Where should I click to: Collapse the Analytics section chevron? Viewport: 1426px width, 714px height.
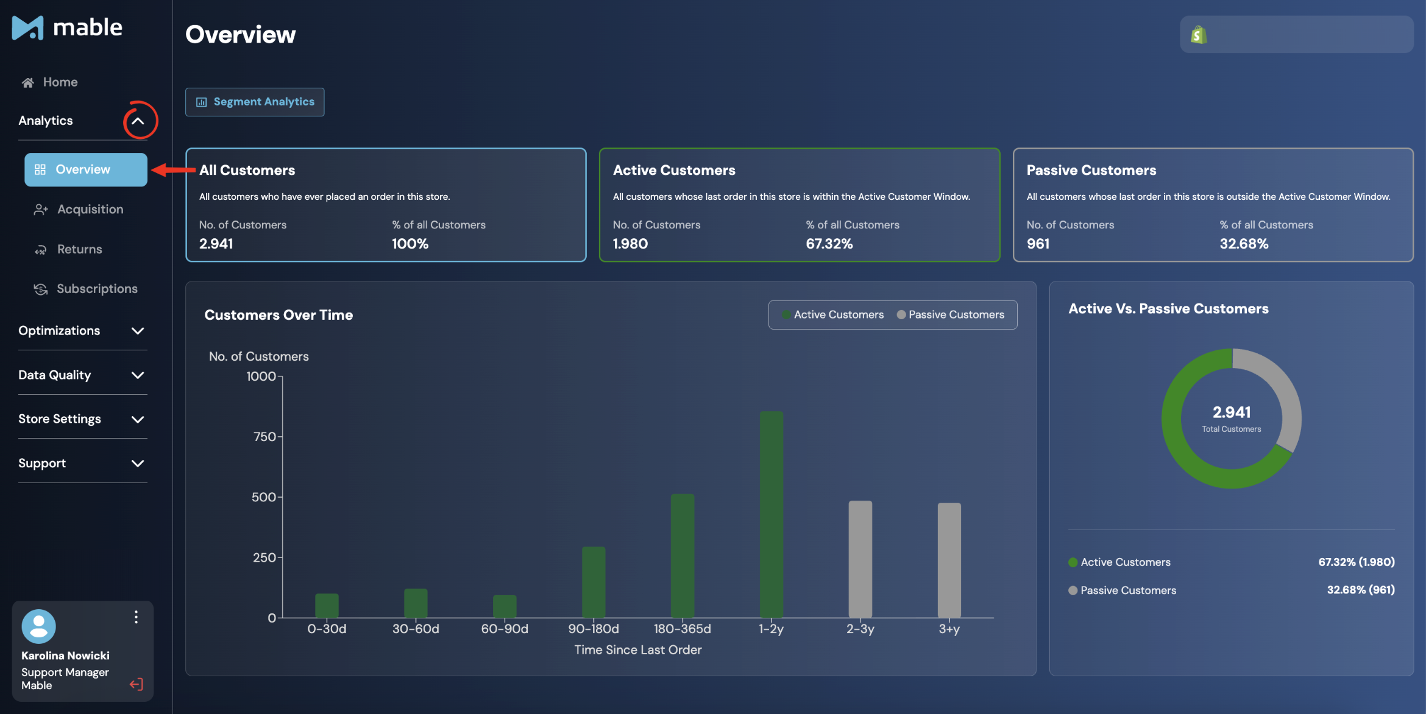click(x=138, y=121)
